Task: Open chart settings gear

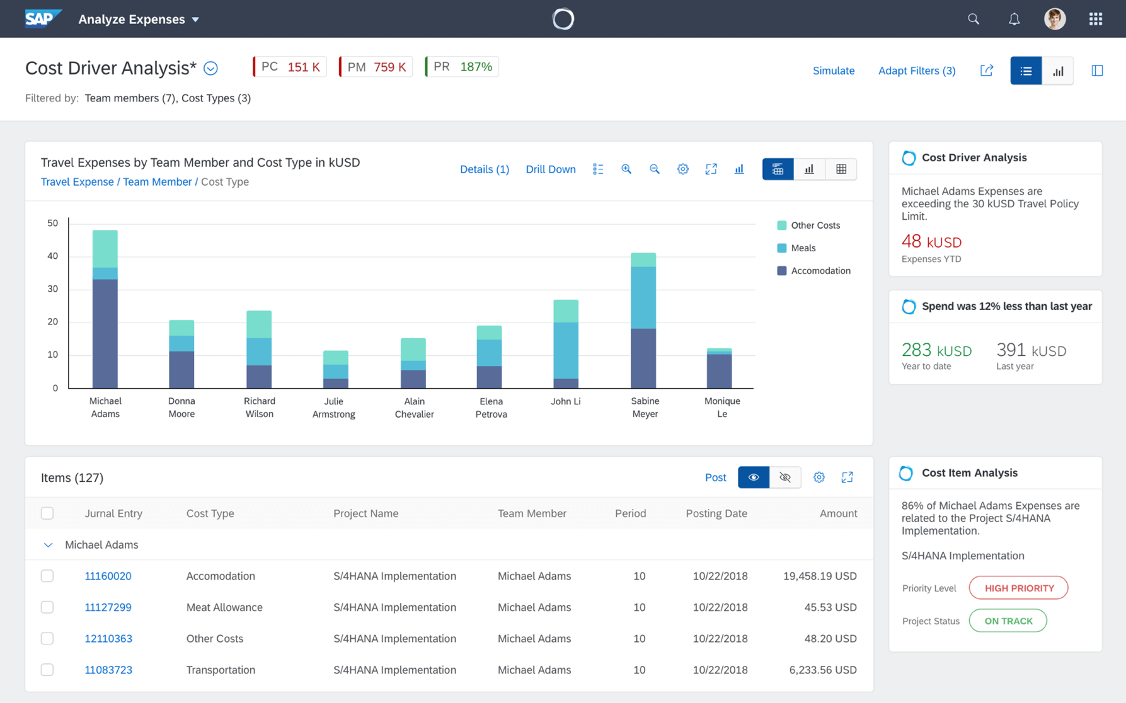Action: [x=683, y=169]
